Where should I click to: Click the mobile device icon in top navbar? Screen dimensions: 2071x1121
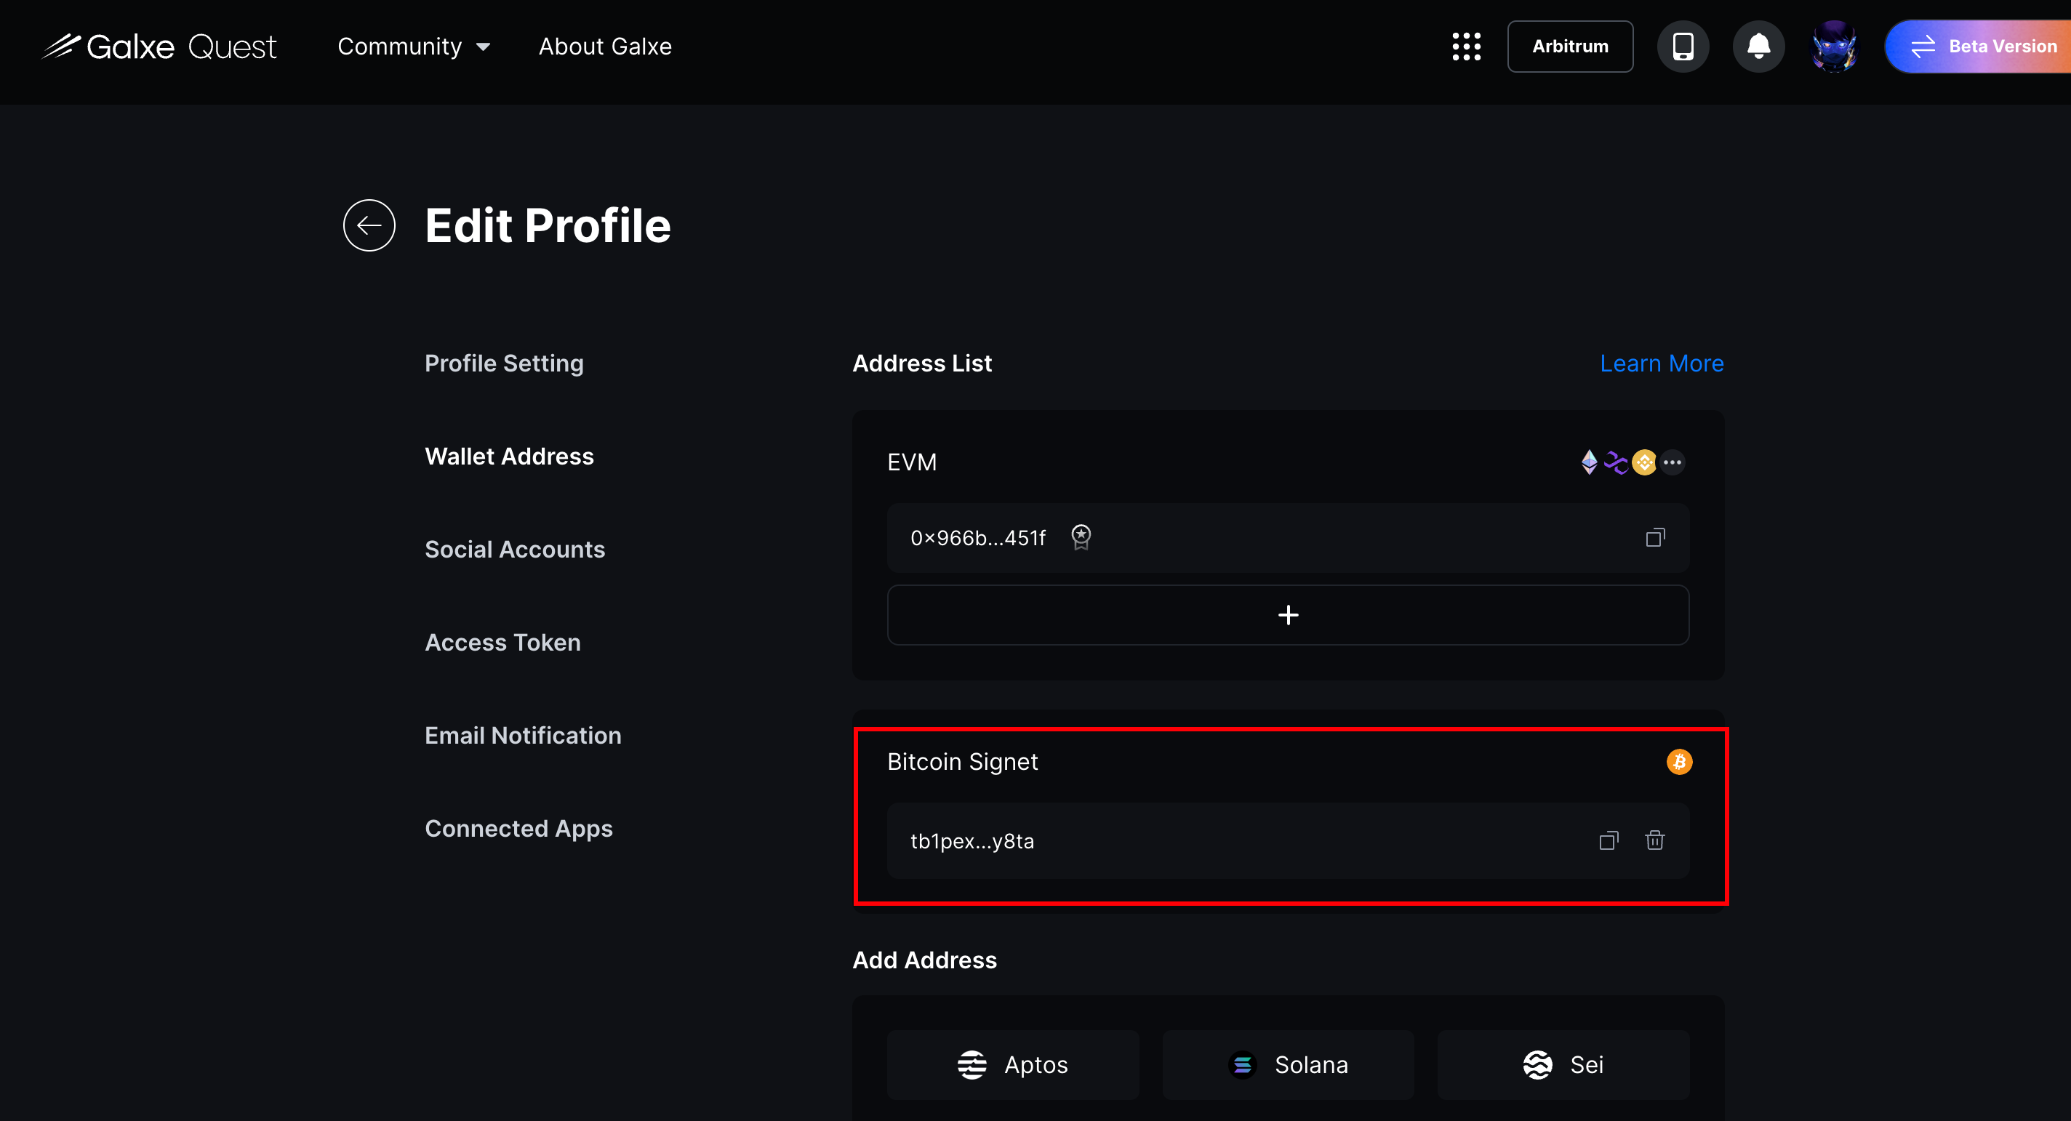(1683, 46)
